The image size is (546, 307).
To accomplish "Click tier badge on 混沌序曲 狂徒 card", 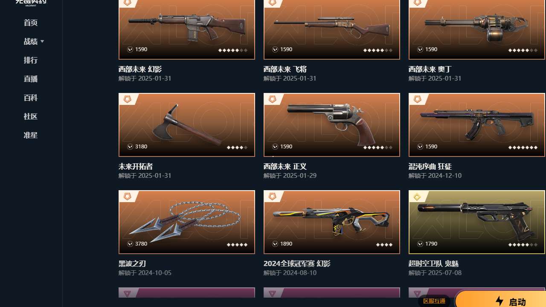I will point(417,99).
